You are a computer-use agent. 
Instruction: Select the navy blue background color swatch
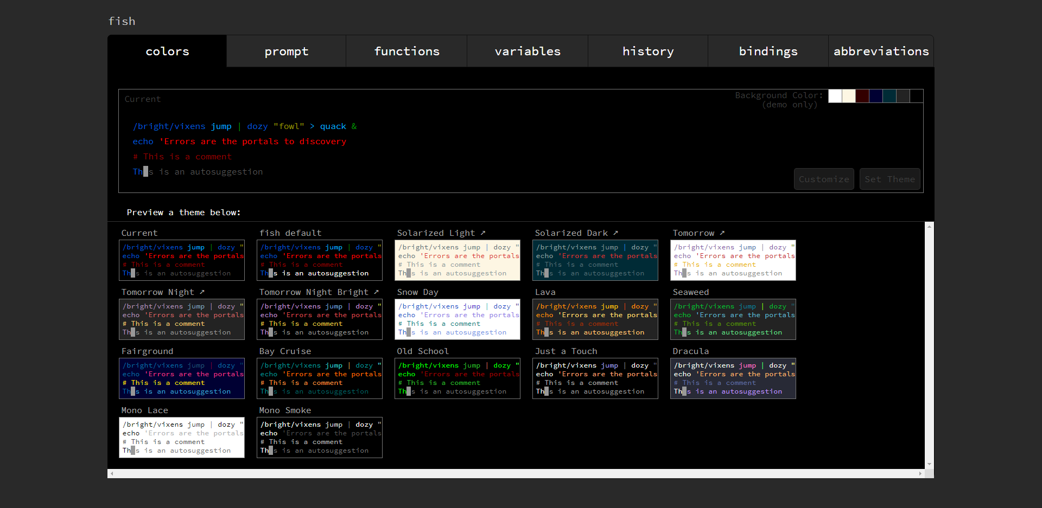pyautogui.click(x=876, y=96)
